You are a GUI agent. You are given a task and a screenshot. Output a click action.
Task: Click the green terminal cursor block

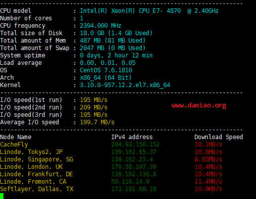click(1, 196)
